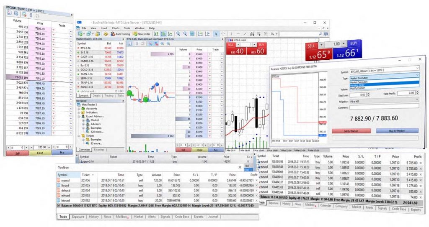Click the blue BUY 1.12 66 one-click panel
This screenshot has height=227, width=429.
pos(347,49)
